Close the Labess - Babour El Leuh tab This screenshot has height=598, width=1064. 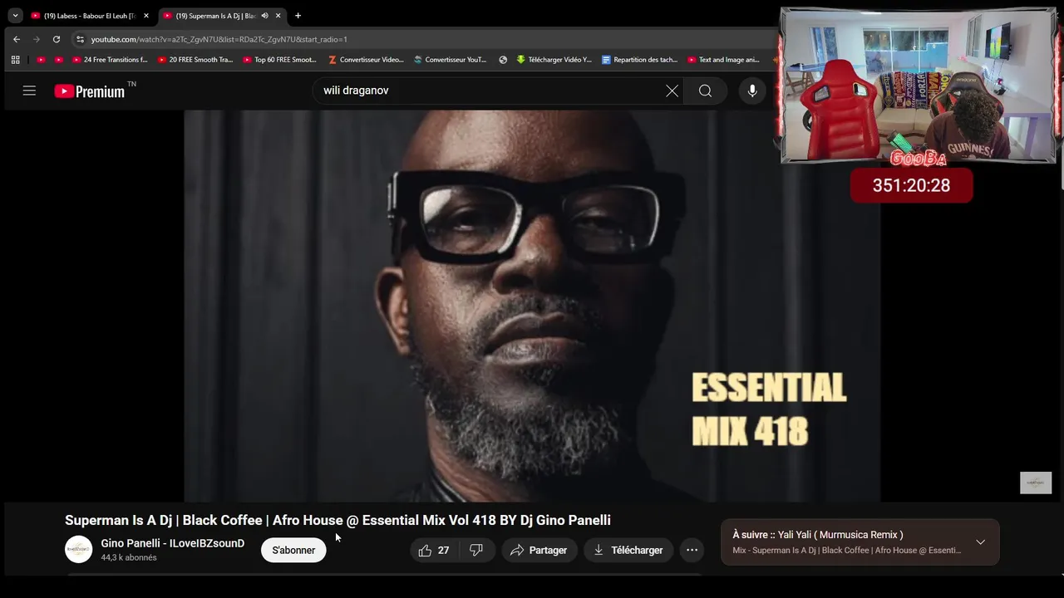point(146,16)
